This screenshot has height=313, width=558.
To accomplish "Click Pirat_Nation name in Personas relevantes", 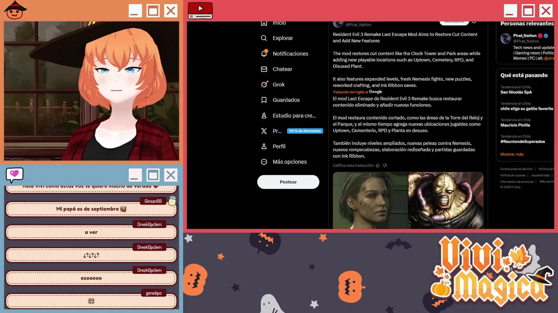I will coord(525,36).
